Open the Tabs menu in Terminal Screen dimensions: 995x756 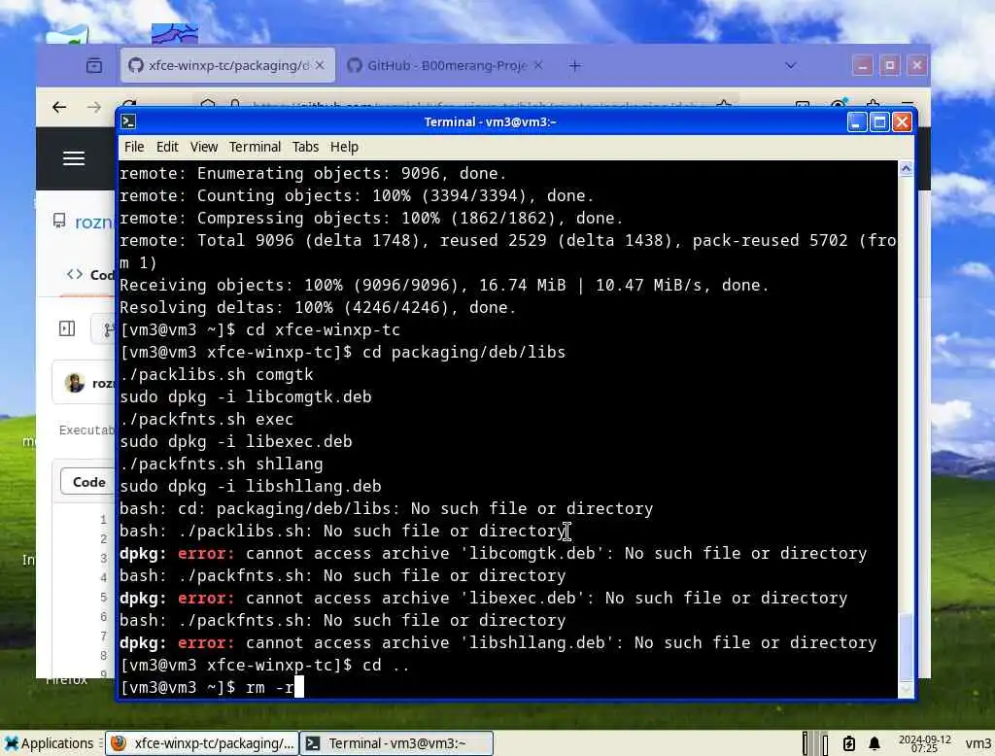tap(305, 147)
